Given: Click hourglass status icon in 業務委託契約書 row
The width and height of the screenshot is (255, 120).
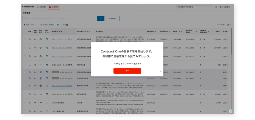Looking at the screenshot, I should tap(41, 78).
